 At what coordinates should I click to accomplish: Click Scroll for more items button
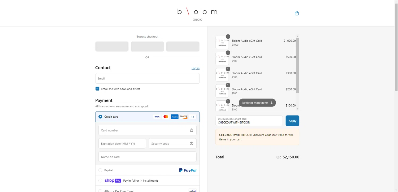[257, 103]
